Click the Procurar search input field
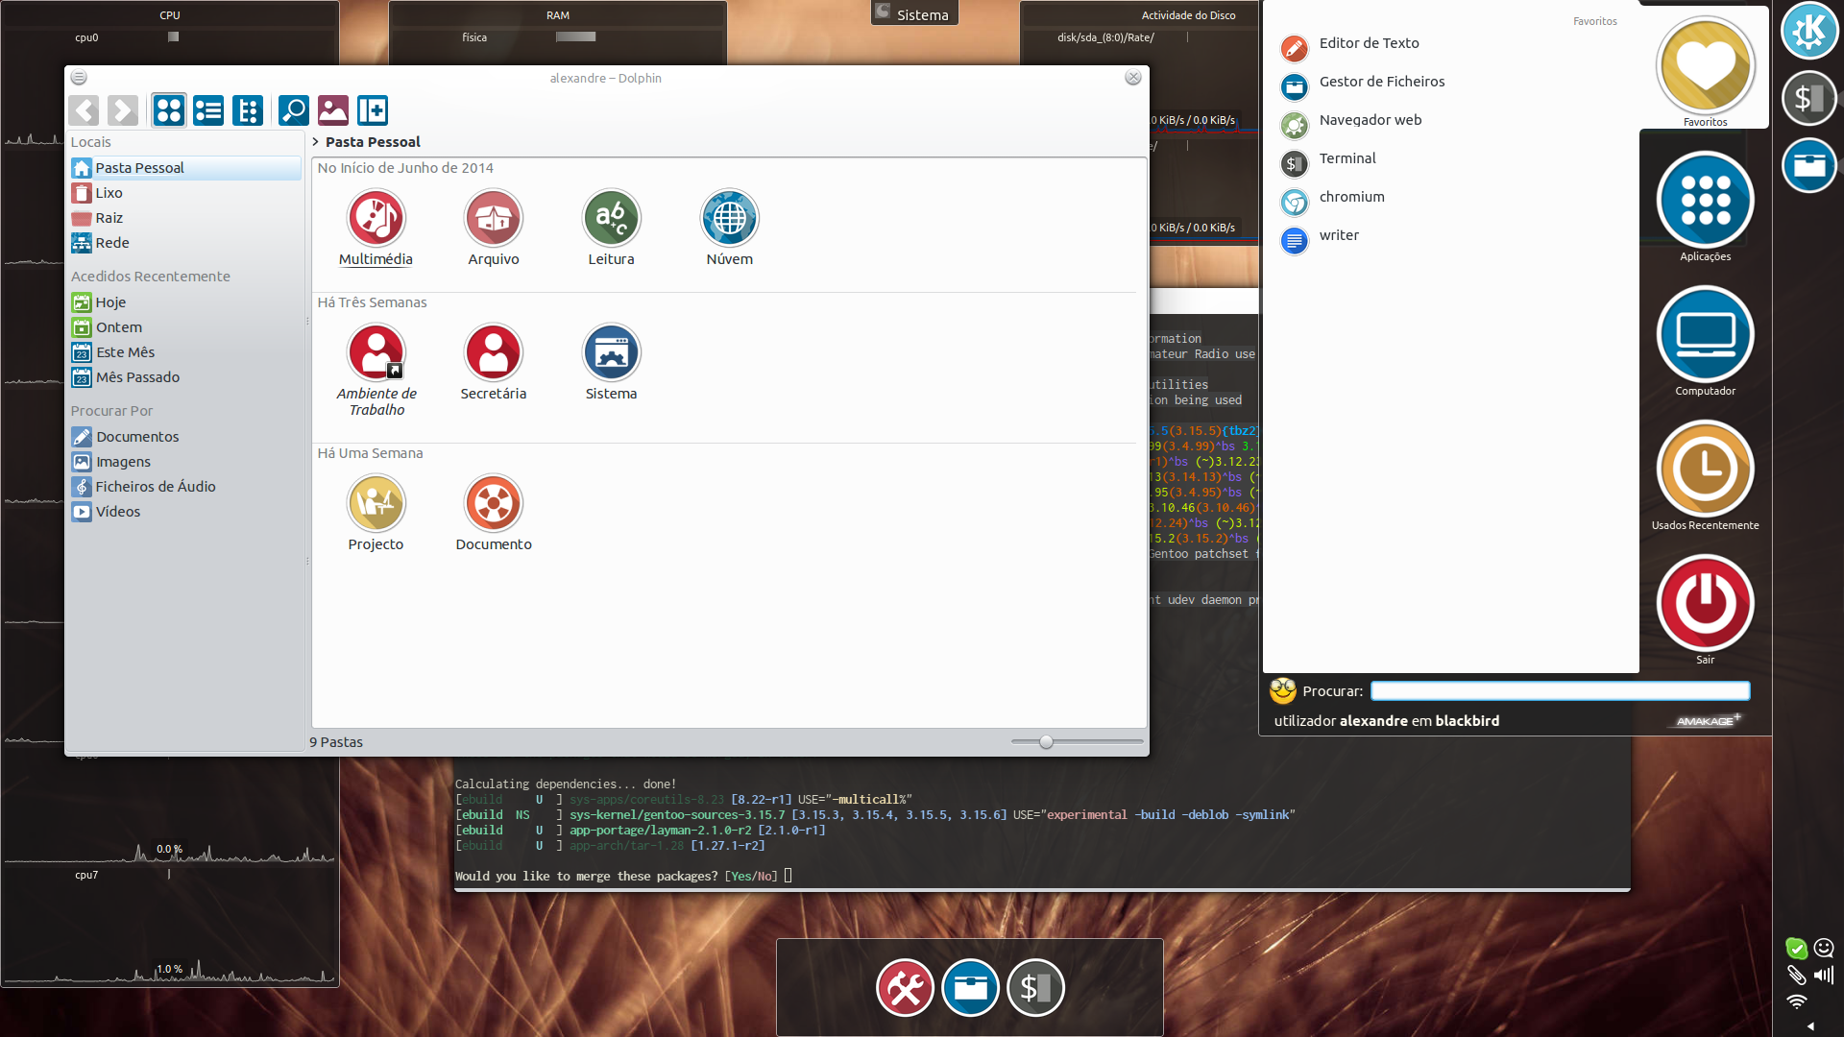Viewport: 1844px width, 1037px height. [1560, 691]
